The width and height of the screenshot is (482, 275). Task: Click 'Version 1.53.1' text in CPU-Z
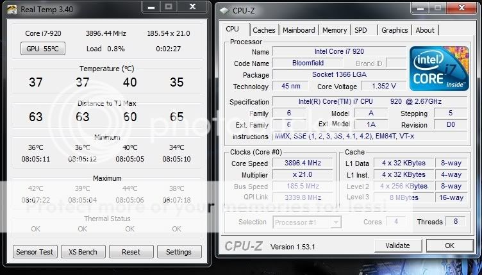[292, 247]
